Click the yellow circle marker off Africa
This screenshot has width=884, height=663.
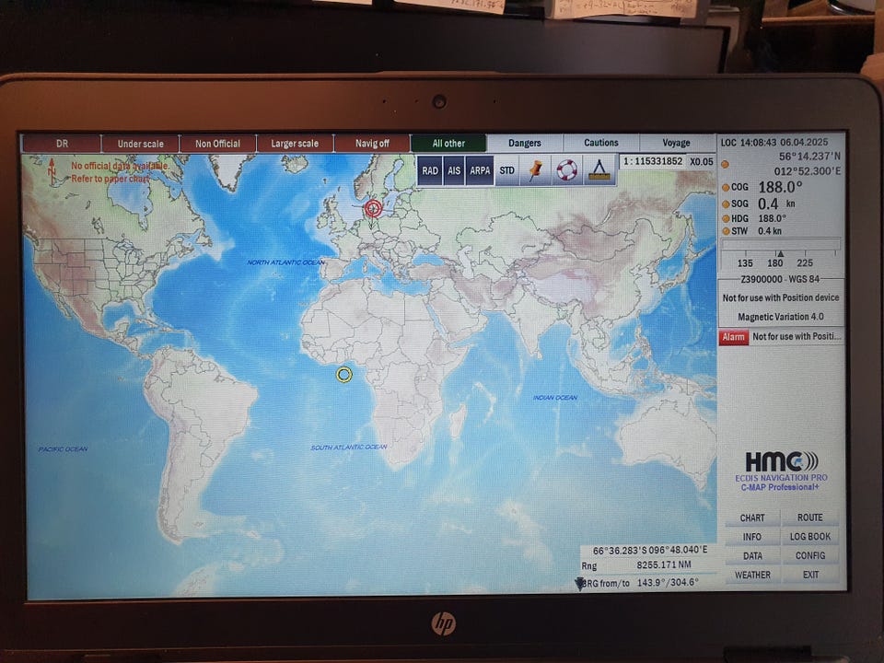coord(343,375)
